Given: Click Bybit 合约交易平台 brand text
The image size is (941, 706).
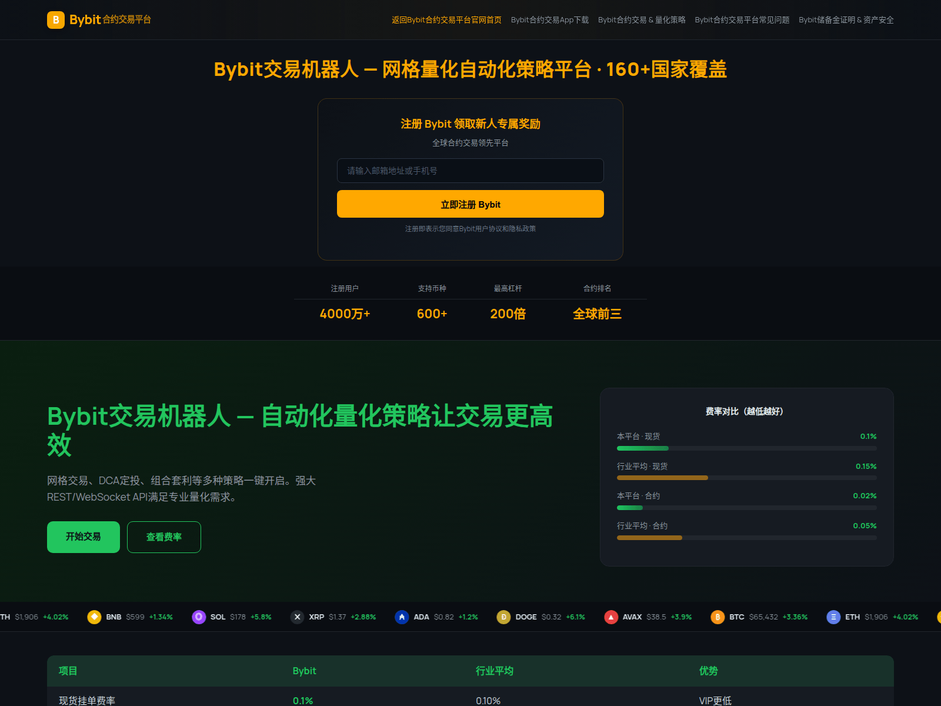Looking at the screenshot, I should pos(110,19).
